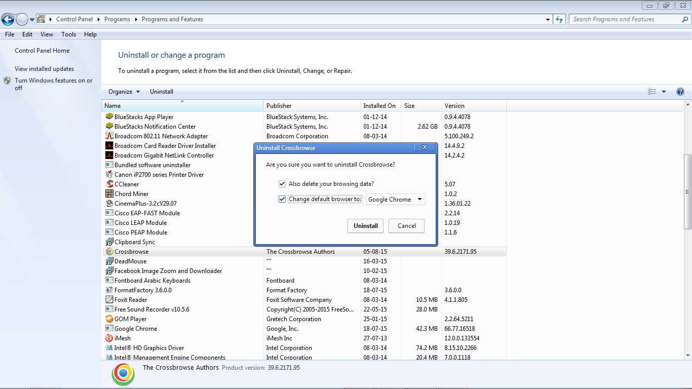
Task: Click the Broadcom Card Reader Driver Installer icon
Action: [109, 146]
